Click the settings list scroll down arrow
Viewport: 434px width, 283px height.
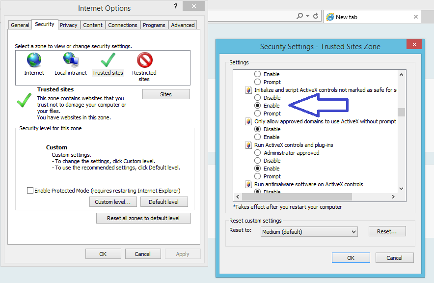click(x=401, y=189)
